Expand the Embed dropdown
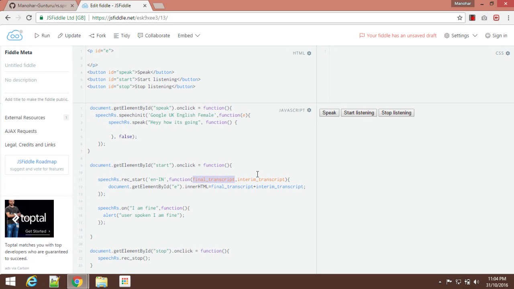This screenshot has height=289, width=514. (x=189, y=35)
